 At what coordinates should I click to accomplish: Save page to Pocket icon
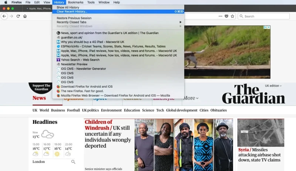pyautogui.click(x=226, y=16)
